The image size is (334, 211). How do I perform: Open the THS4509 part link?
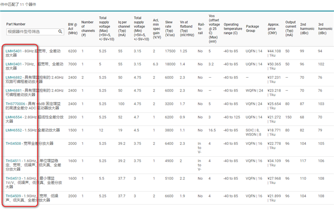point(13,196)
